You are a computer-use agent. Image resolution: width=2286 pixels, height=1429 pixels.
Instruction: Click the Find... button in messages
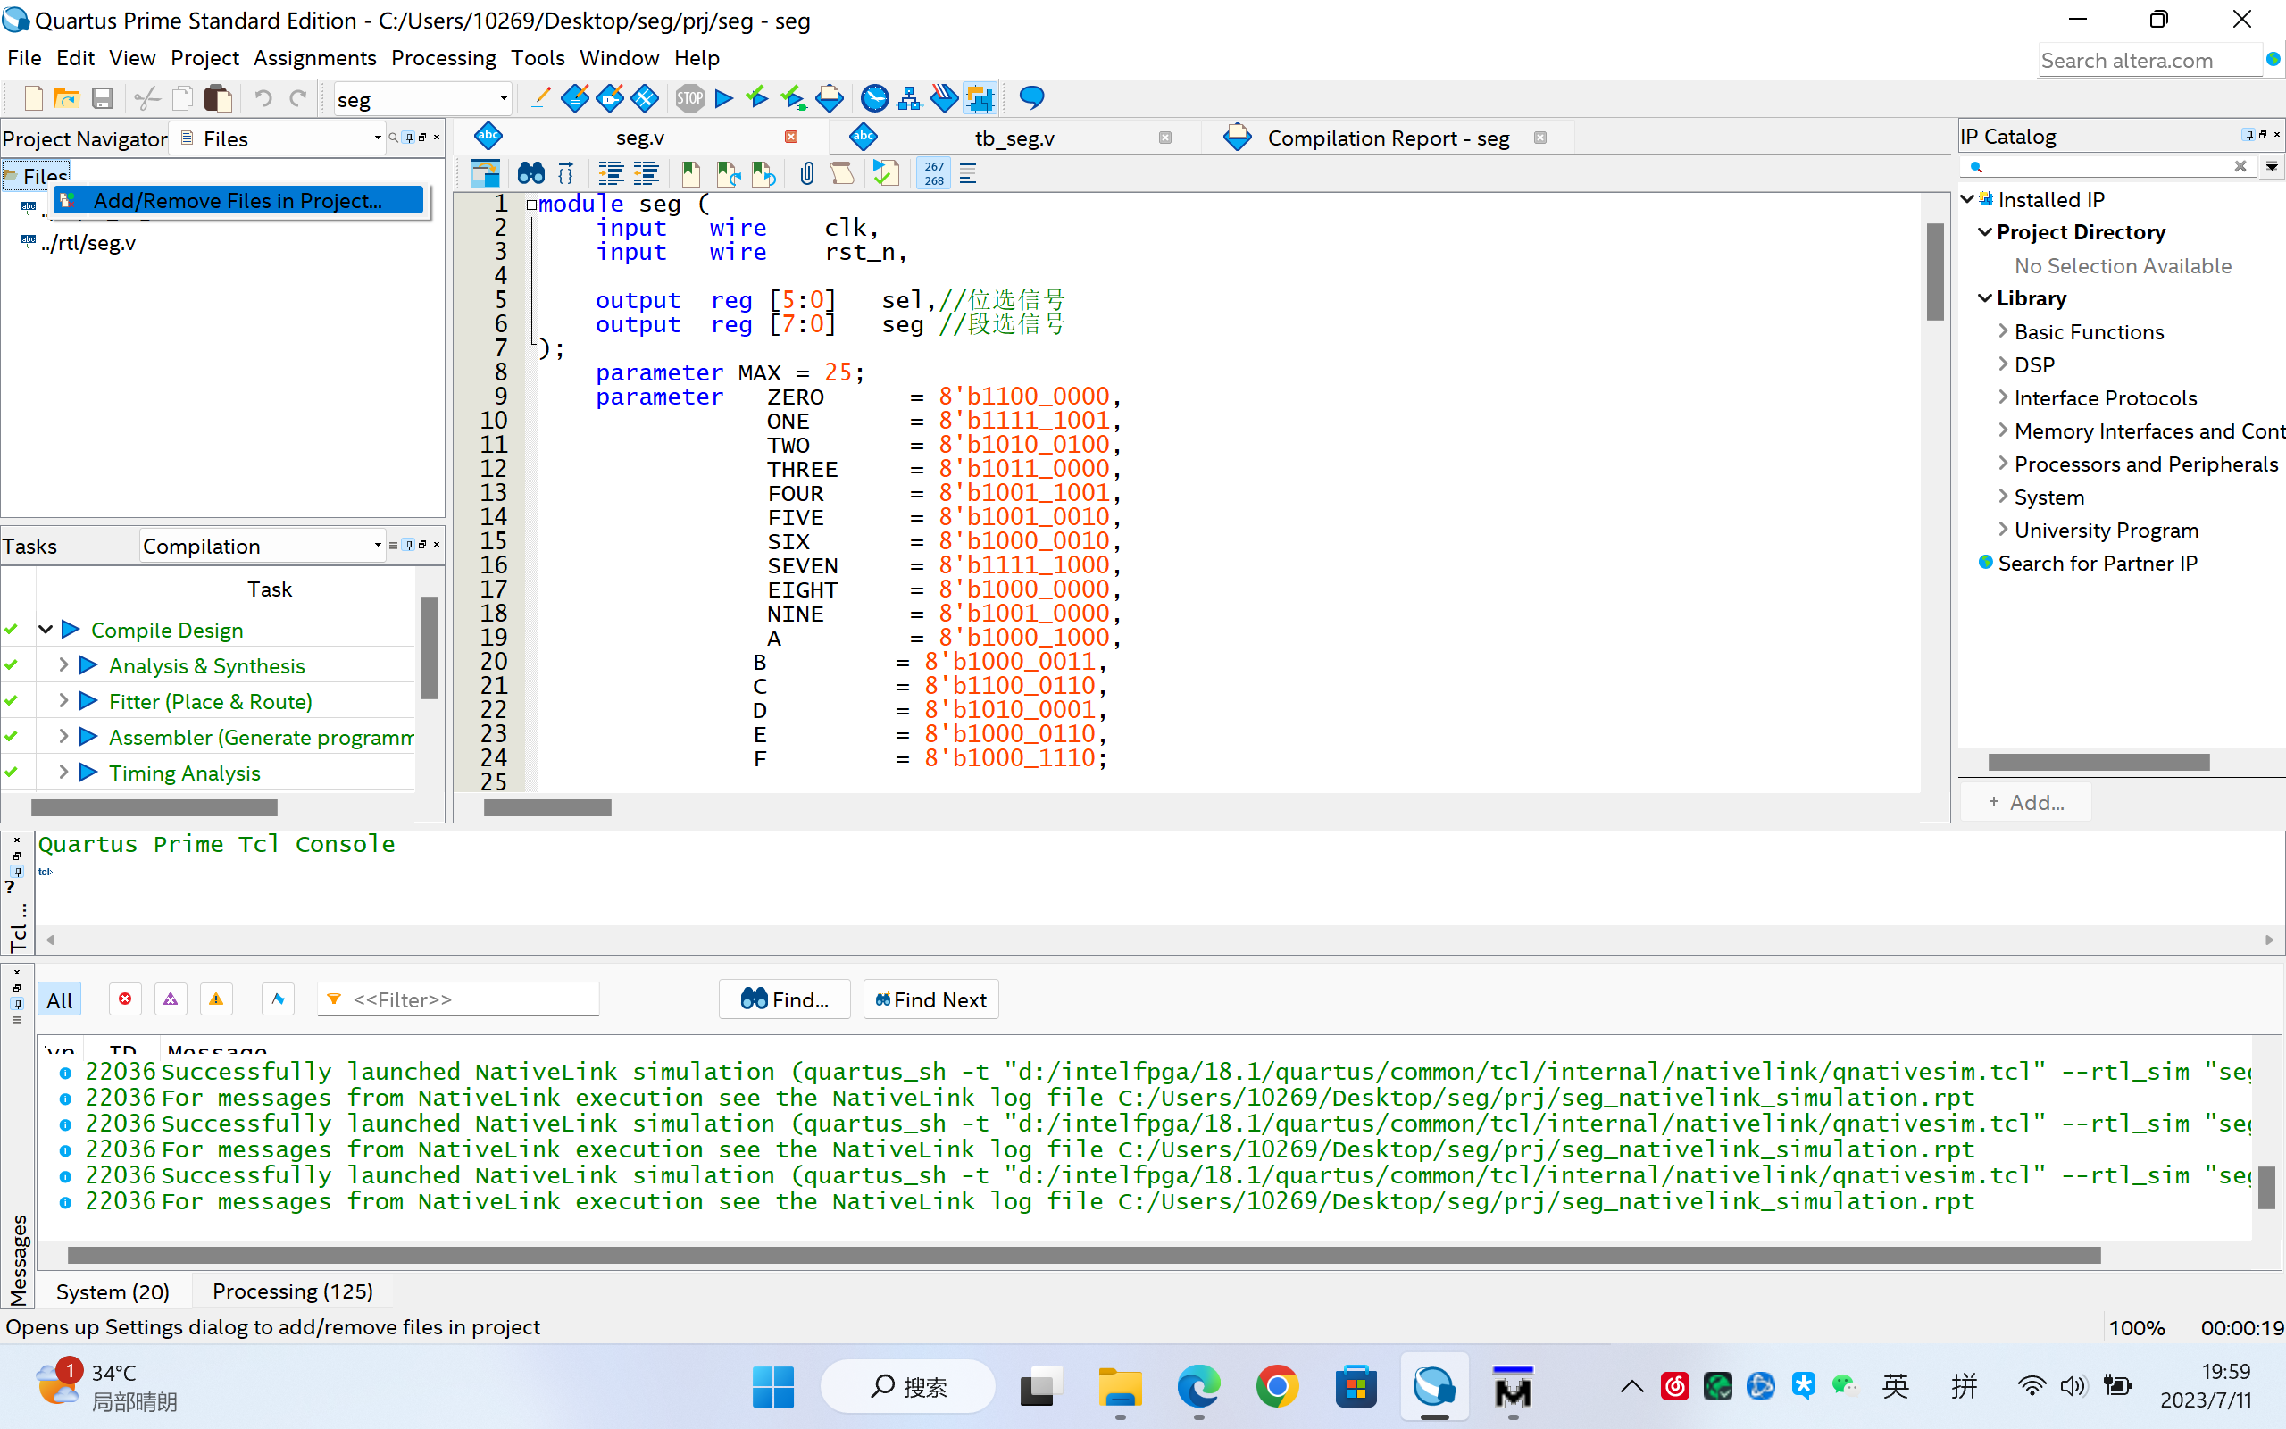pos(784,1000)
